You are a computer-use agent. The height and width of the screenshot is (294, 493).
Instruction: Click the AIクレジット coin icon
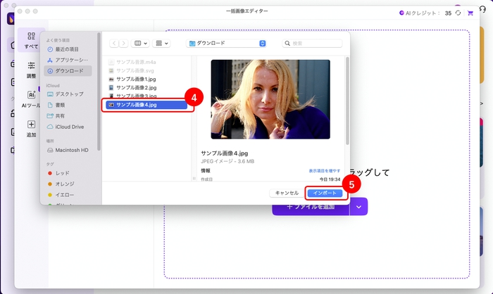point(401,13)
